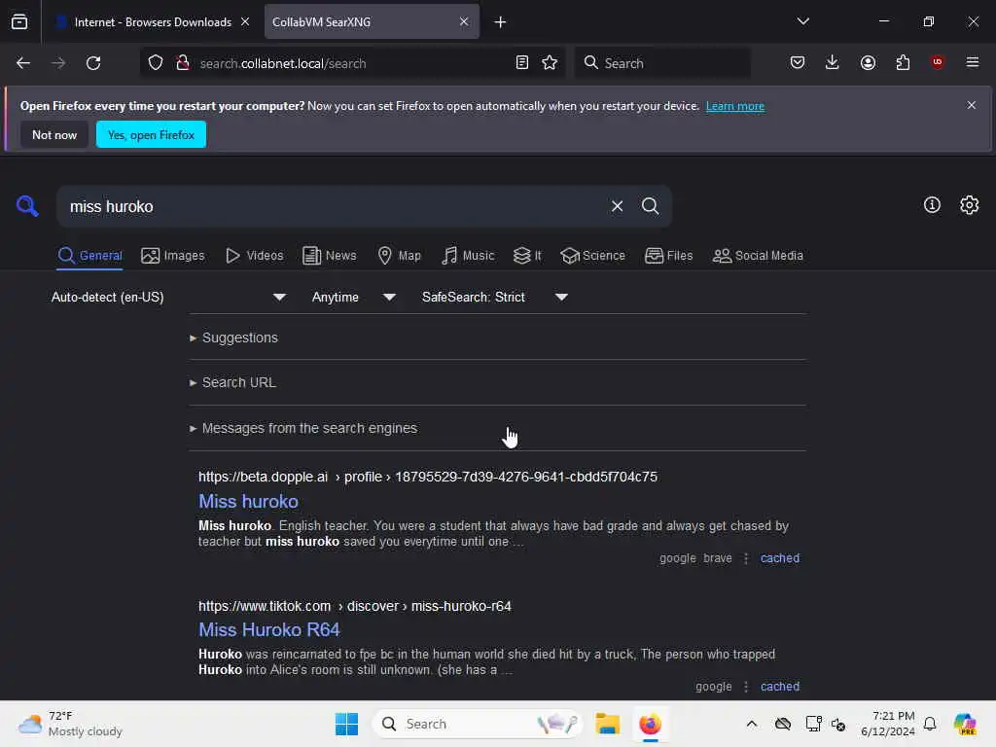Select the General category tab
This screenshot has height=747, width=996.
point(90,256)
